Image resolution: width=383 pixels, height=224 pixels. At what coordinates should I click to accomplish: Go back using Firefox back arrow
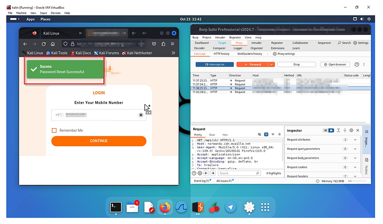coord(25,44)
